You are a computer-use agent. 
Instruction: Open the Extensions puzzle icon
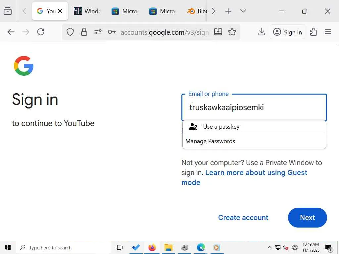(x=313, y=32)
